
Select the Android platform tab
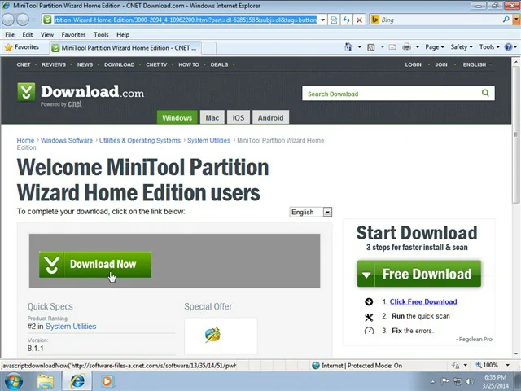(x=270, y=117)
